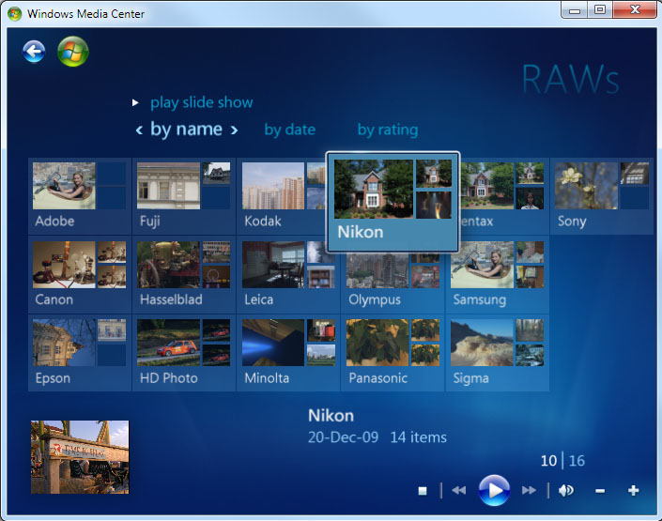The image size is (662, 521).
Task: Open the Kodak folder
Action: tap(281, 196)
